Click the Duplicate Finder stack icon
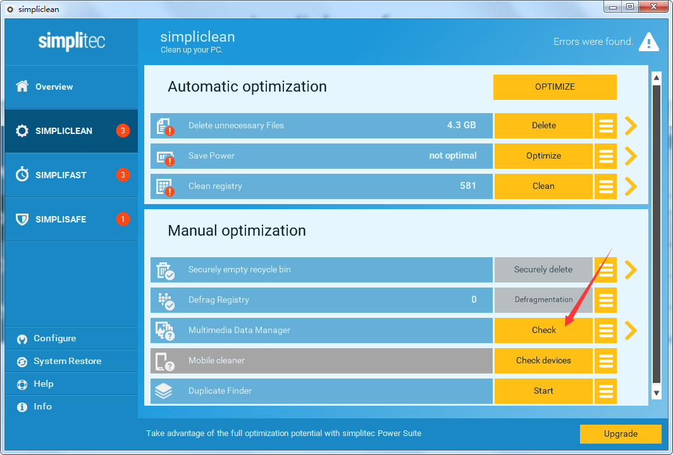 coord(164,391)
